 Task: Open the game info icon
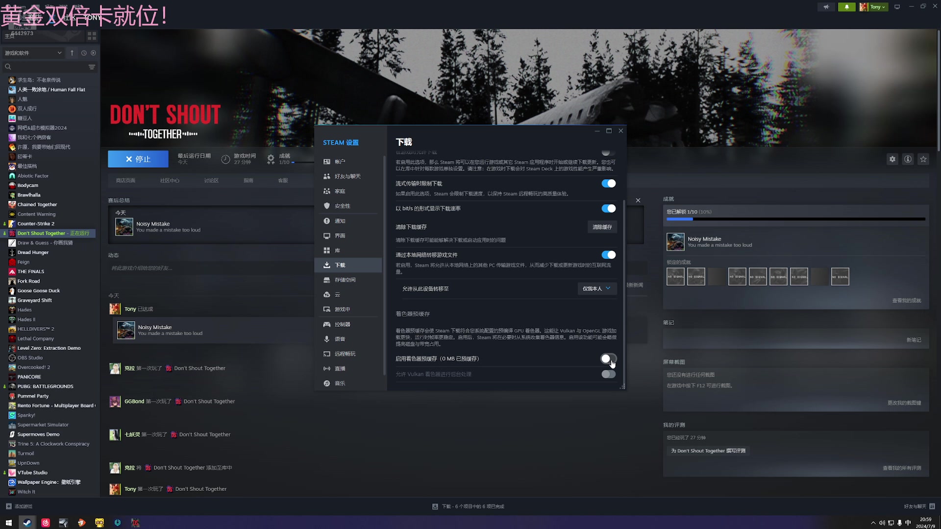point(908,159)
